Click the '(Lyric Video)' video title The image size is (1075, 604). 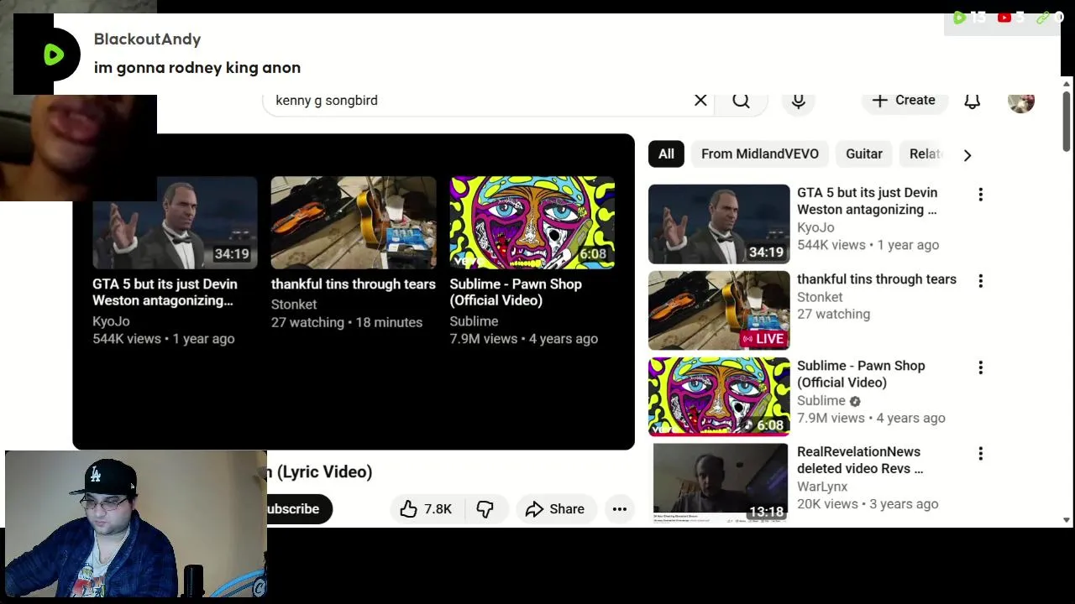324,471
